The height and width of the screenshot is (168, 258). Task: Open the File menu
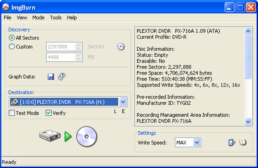click(8, 18)
